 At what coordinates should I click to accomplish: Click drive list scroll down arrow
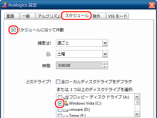tap(137, 114)
